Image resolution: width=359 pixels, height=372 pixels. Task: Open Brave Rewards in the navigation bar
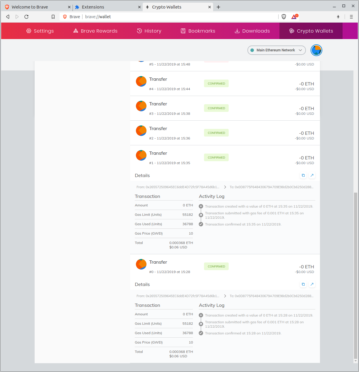click(95, 31)
